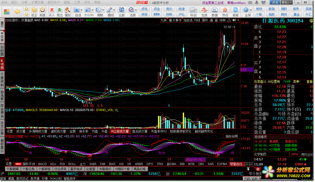This screenshot has height=182, width=315.
Task: Toggle the chart lock icon
Action: tap(229, 20)
